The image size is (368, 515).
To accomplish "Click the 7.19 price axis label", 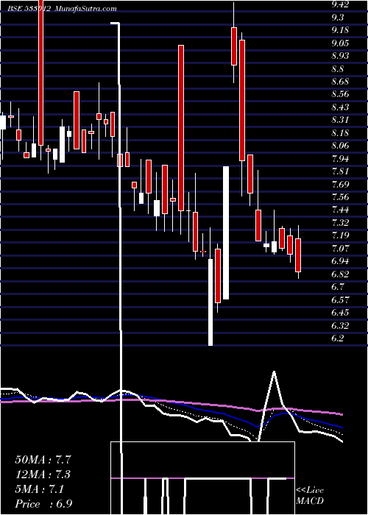I will tap(340, 235).
